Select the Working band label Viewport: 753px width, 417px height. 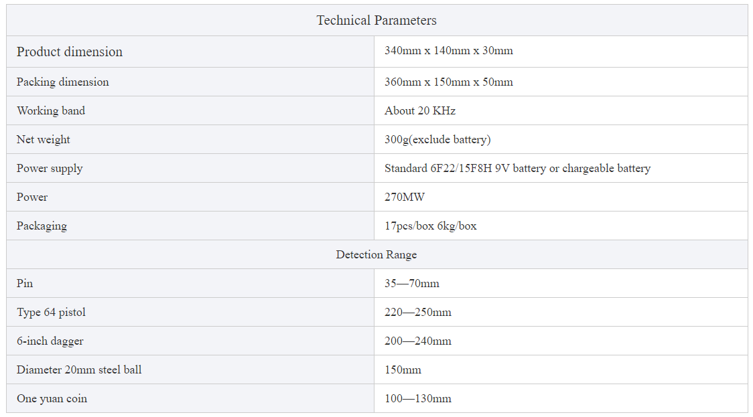[x=51, y=111]
